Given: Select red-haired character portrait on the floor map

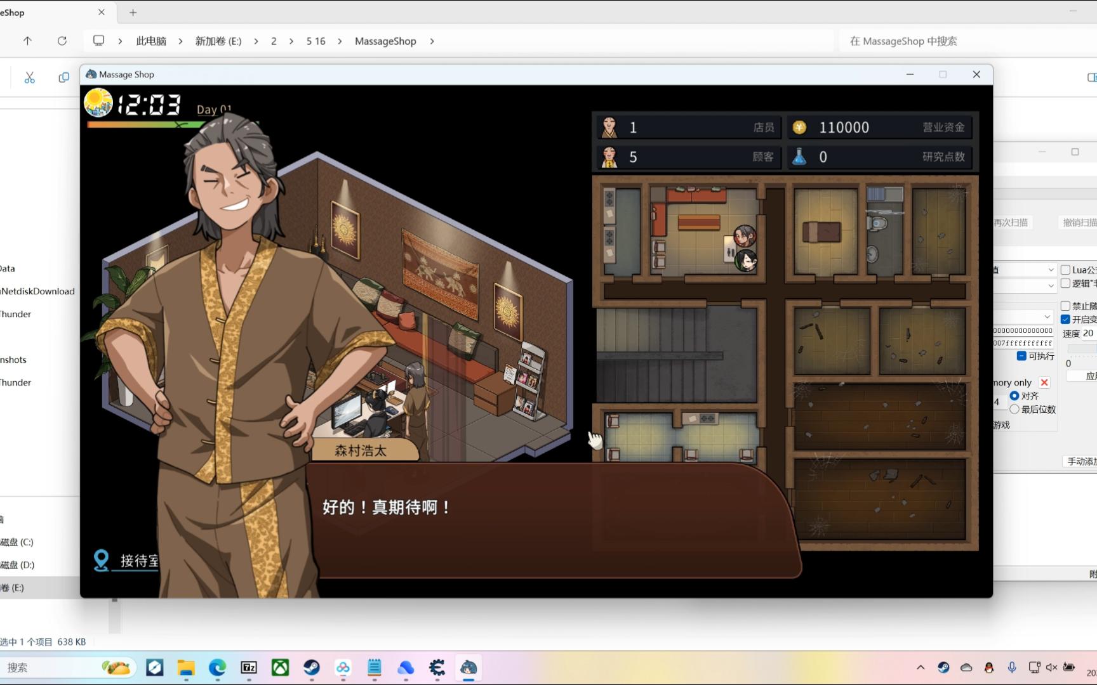Looking at the screenshot, I should tap(745, 236).
